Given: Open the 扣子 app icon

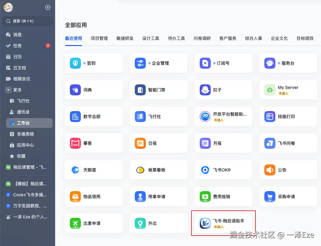Looking at the screenshot, I should tap(205, 90).
